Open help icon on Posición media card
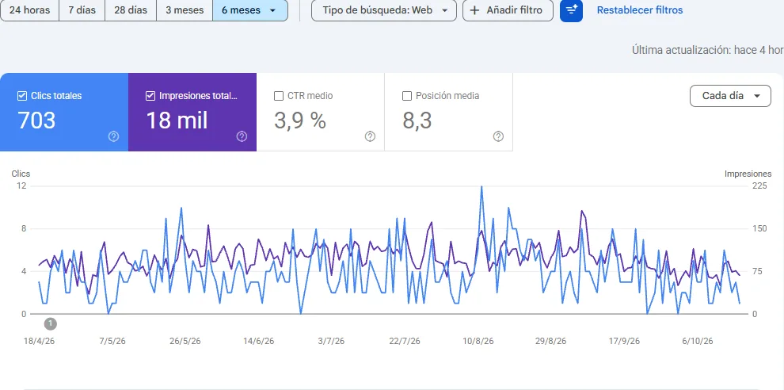 [x=498, y=136]
